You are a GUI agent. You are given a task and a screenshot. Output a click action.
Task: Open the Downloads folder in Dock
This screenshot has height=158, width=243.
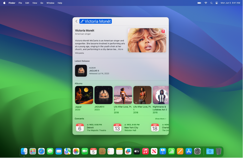(210, 151)
